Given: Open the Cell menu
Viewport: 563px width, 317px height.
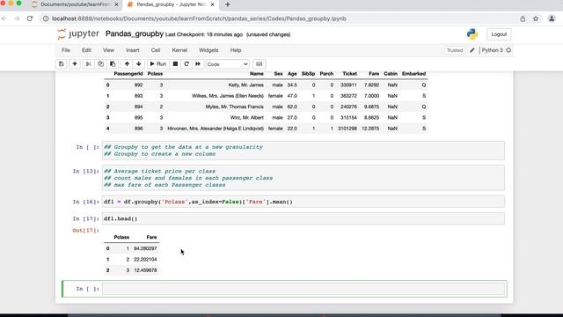Looking at the screenshot, I should [156, 50].
